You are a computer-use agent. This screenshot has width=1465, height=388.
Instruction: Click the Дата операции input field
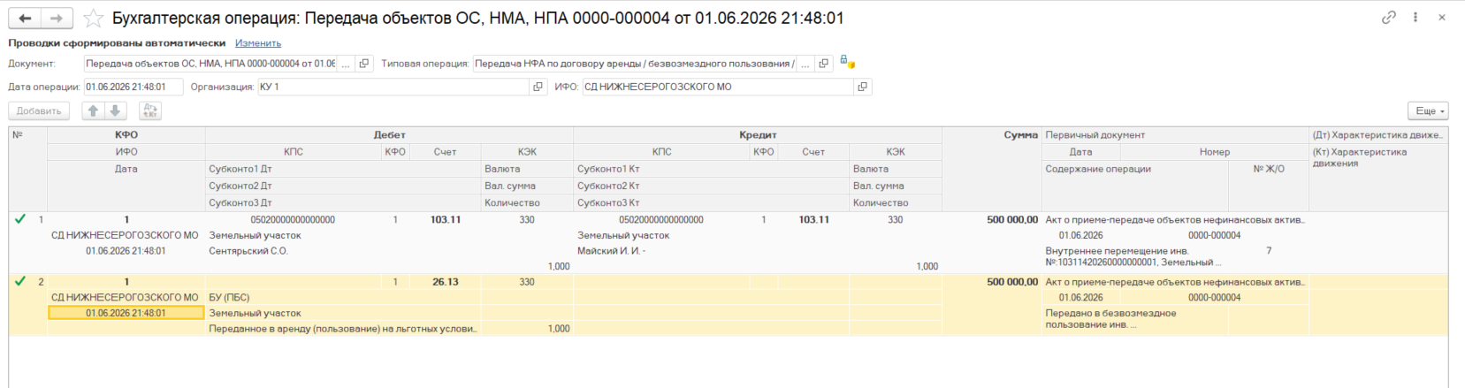pyautogui.click(x=134, y=87)
